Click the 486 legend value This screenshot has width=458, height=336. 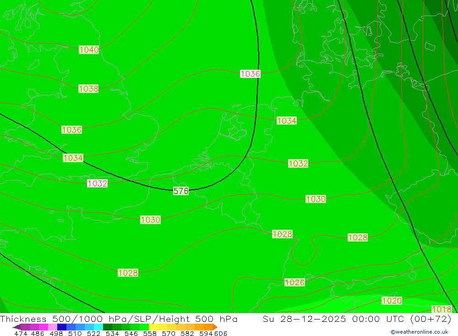[38, 333]
